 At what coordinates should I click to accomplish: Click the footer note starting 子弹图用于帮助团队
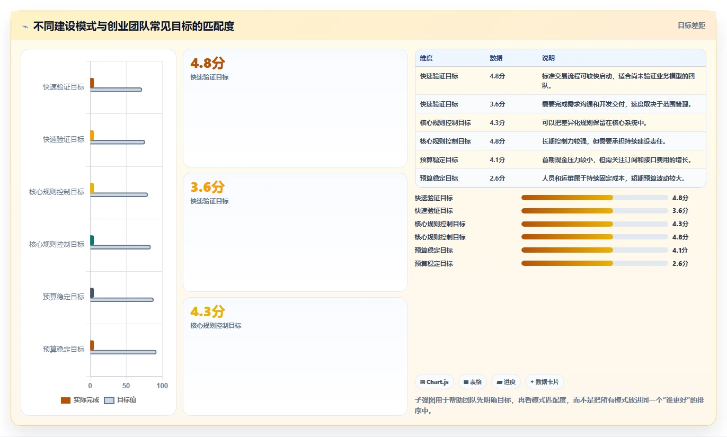pyautogui.click(x=560, y=405)
